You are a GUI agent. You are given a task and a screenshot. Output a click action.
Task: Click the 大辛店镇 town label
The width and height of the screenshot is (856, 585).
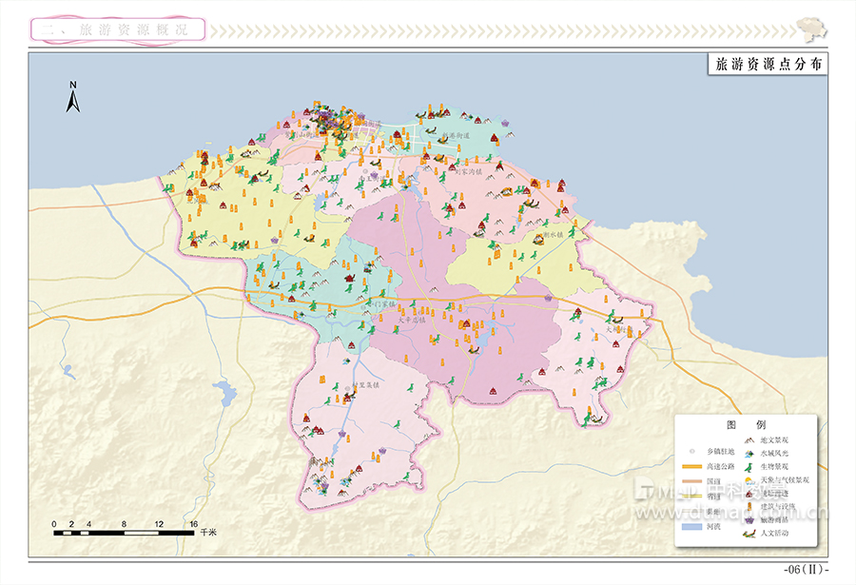(x=414, y=320)
